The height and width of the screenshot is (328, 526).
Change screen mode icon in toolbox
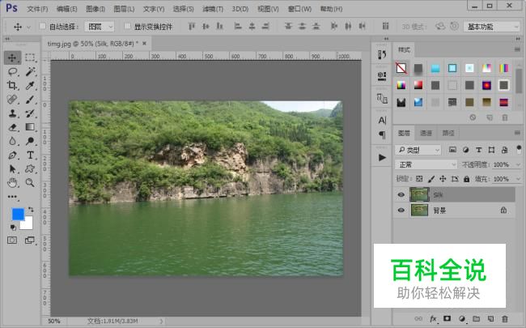30,240
